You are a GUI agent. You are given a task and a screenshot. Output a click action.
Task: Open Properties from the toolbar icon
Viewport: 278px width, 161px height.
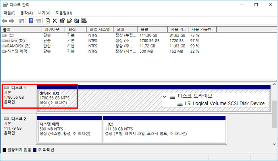pyautogui.click(x=62, y=21)
